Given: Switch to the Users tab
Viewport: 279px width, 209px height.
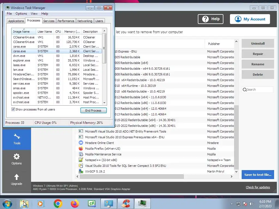Looking at the screenshot, I should coord(99,21).
